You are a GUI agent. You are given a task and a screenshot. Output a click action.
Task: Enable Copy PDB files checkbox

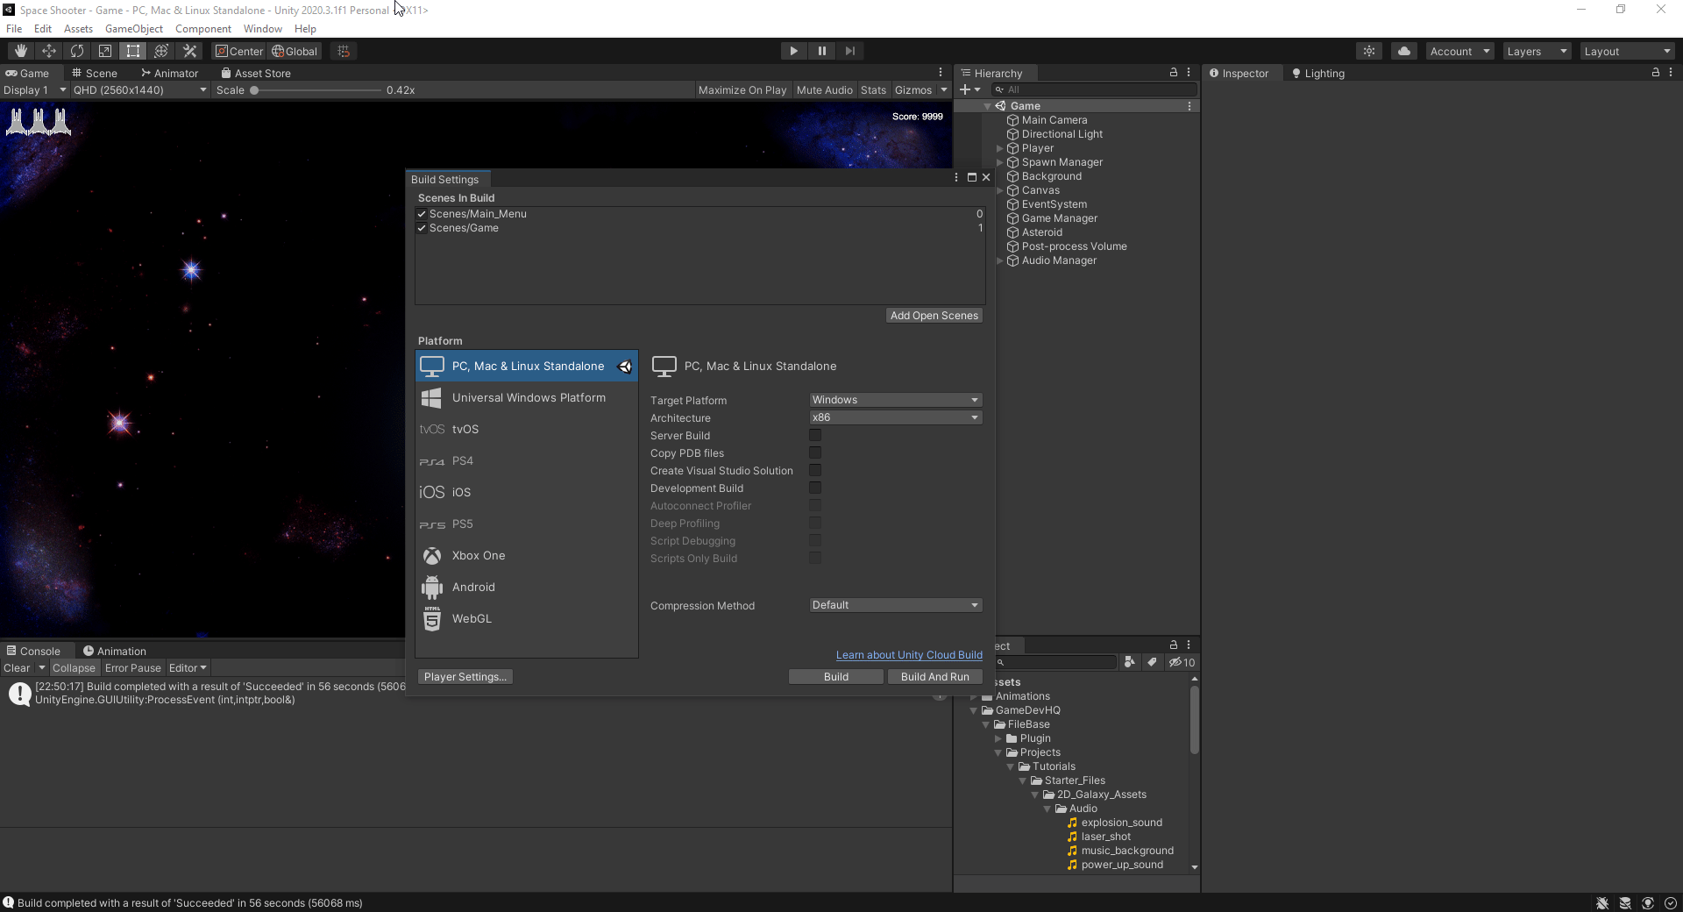(815, 452)
